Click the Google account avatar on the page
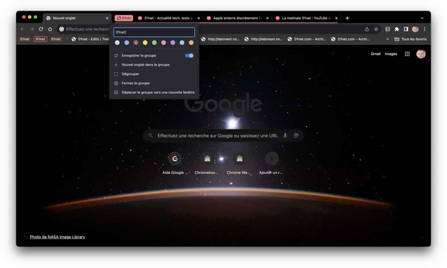 pos(421,54)
